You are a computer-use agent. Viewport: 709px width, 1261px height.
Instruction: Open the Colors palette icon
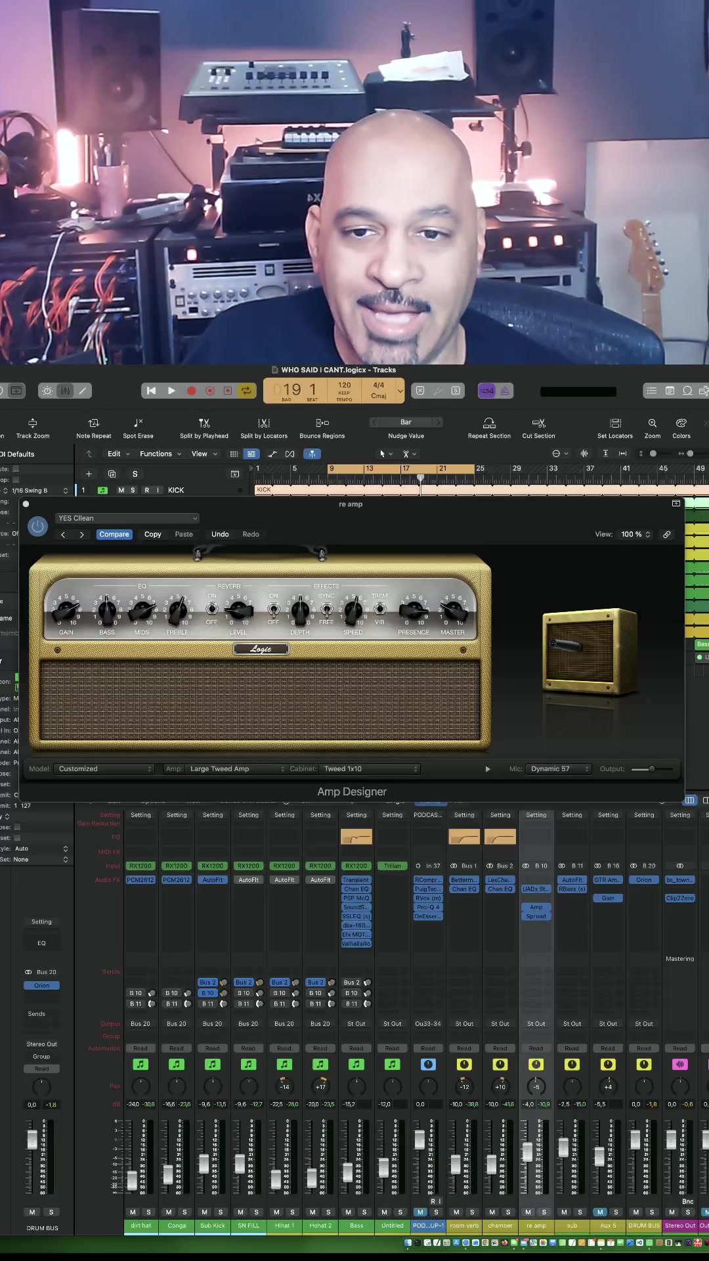tap(681, 423)
